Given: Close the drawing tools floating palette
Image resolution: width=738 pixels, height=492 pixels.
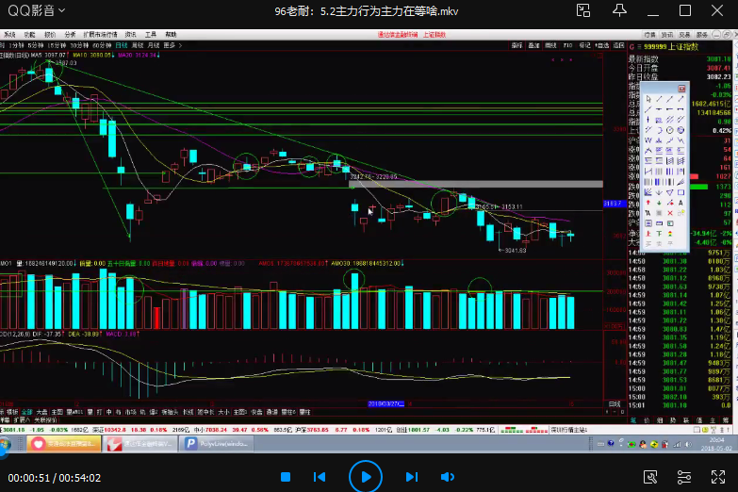Looking at the screenshot, I should [683, 87].
